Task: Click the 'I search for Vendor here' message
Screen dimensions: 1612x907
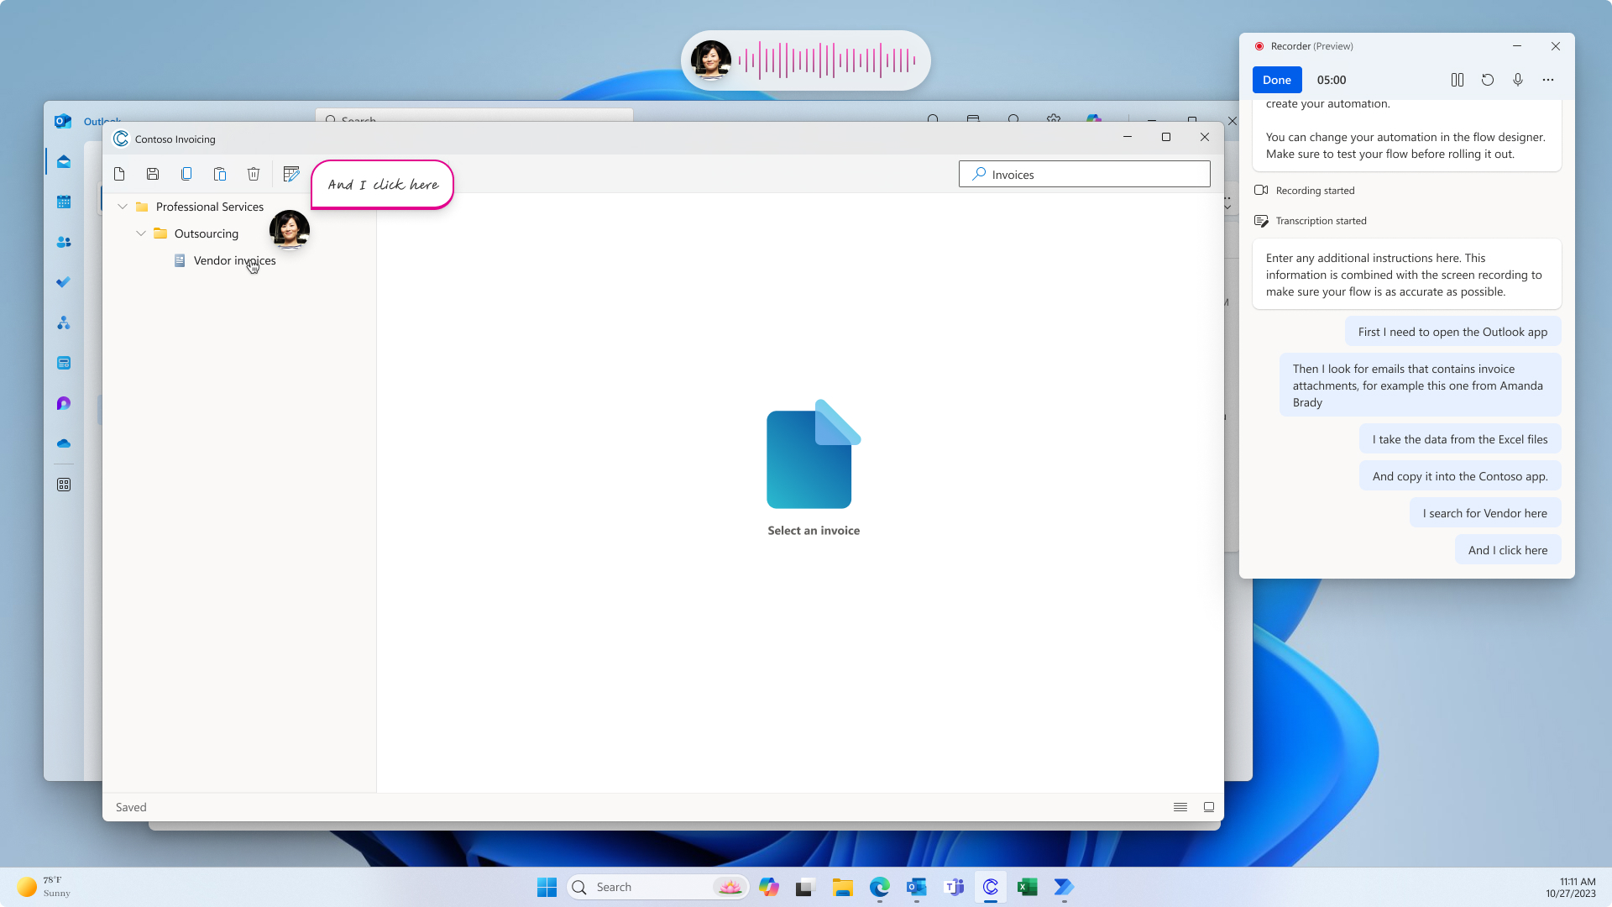Action: click(x=1485, y=513)
